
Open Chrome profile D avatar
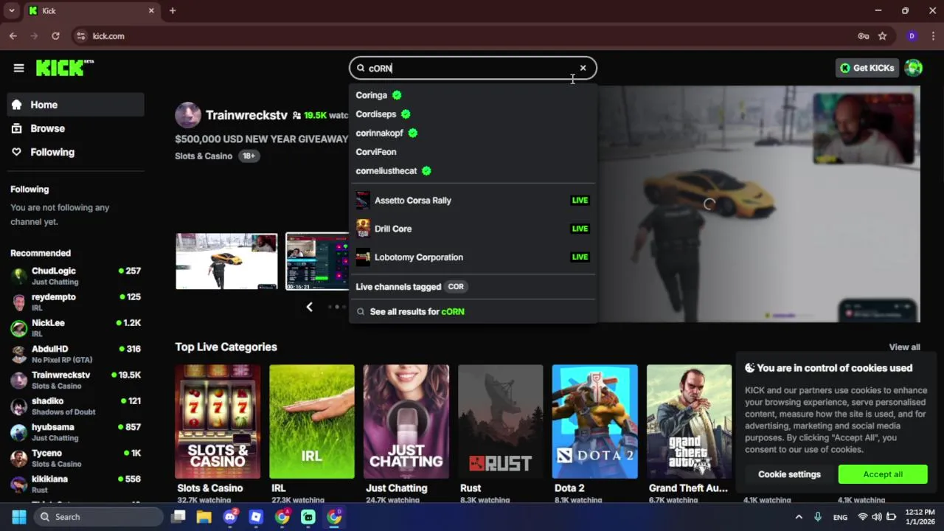(912, 35)
